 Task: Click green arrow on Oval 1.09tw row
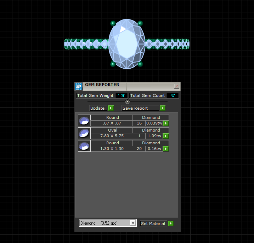click(x=166, y=136)
